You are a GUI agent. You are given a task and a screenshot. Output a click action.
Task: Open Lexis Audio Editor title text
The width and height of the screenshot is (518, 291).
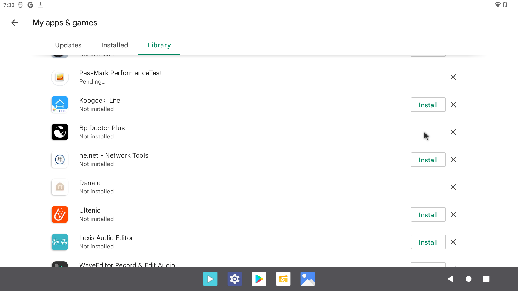tap(106, 238)
